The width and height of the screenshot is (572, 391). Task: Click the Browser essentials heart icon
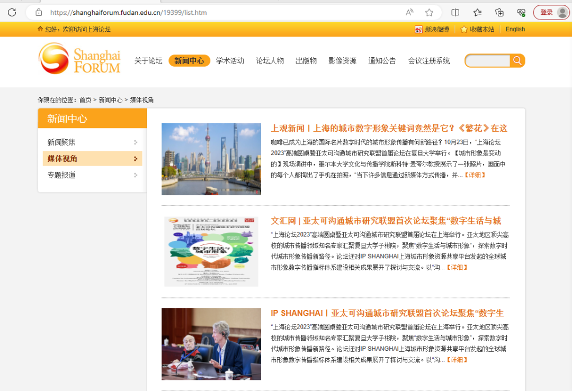(x=521, y=12)
